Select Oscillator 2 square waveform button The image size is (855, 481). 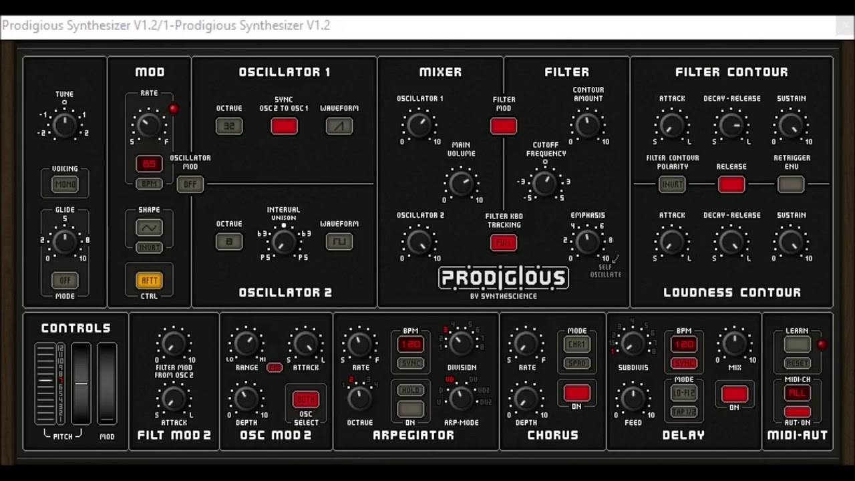(x=339, y=241)
